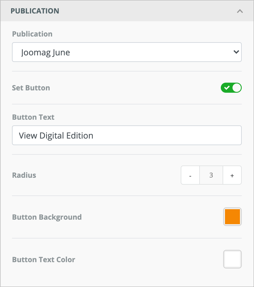Click the radius value field showing 3

pyautogui.click(x=211, y=175)
